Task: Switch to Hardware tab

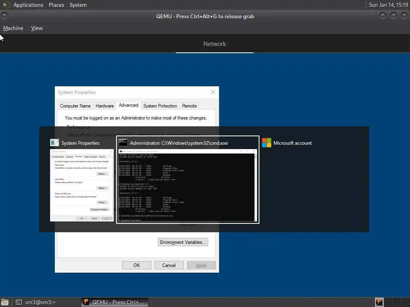Action: click(105, 106)
